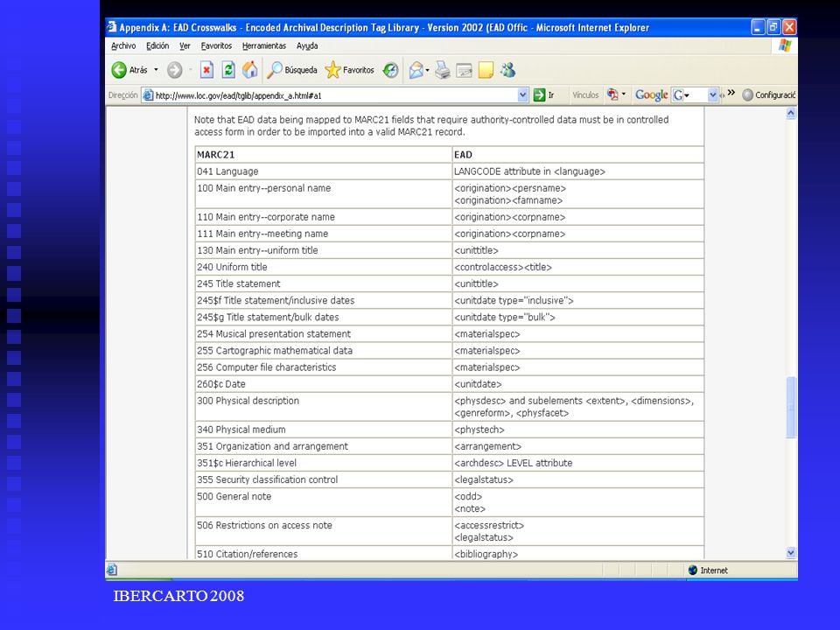Click the scrollbar down arrow
Viewport: 840px width, 630px height.
pos(791,553)
